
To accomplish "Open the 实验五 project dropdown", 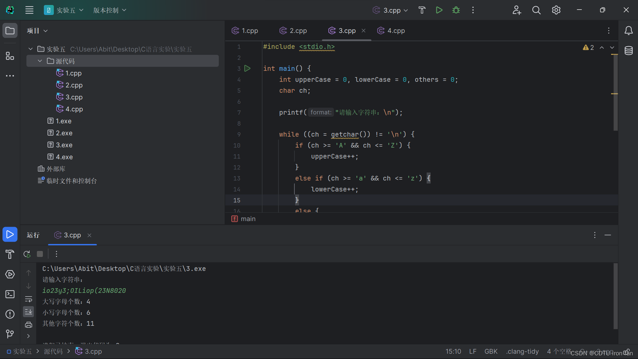I will point(64,10).
